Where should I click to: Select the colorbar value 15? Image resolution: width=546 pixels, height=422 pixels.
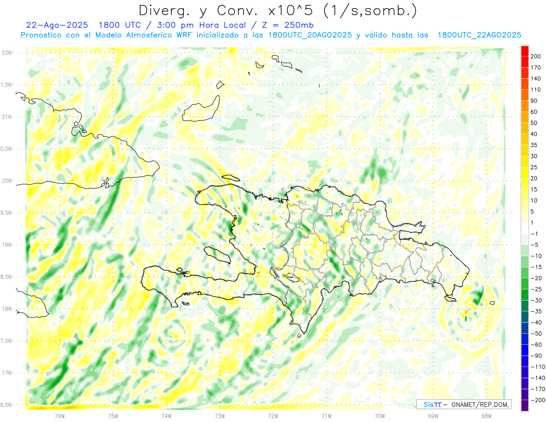(534, 189)
